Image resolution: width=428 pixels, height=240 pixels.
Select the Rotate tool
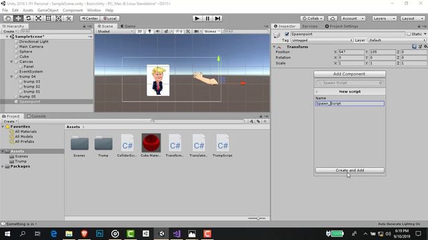point(28,18)
